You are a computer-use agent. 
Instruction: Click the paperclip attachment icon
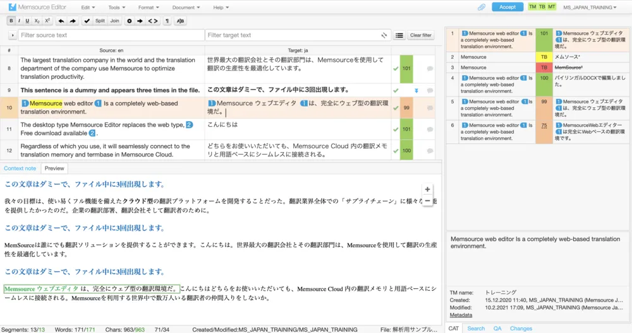click(x=481, y=7)
